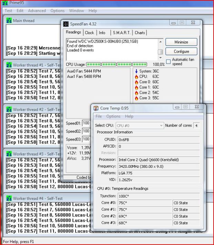Click the 'Loaded 0 events' log line
The height and width of the screenshot is (245, 214).
point(80,50)
